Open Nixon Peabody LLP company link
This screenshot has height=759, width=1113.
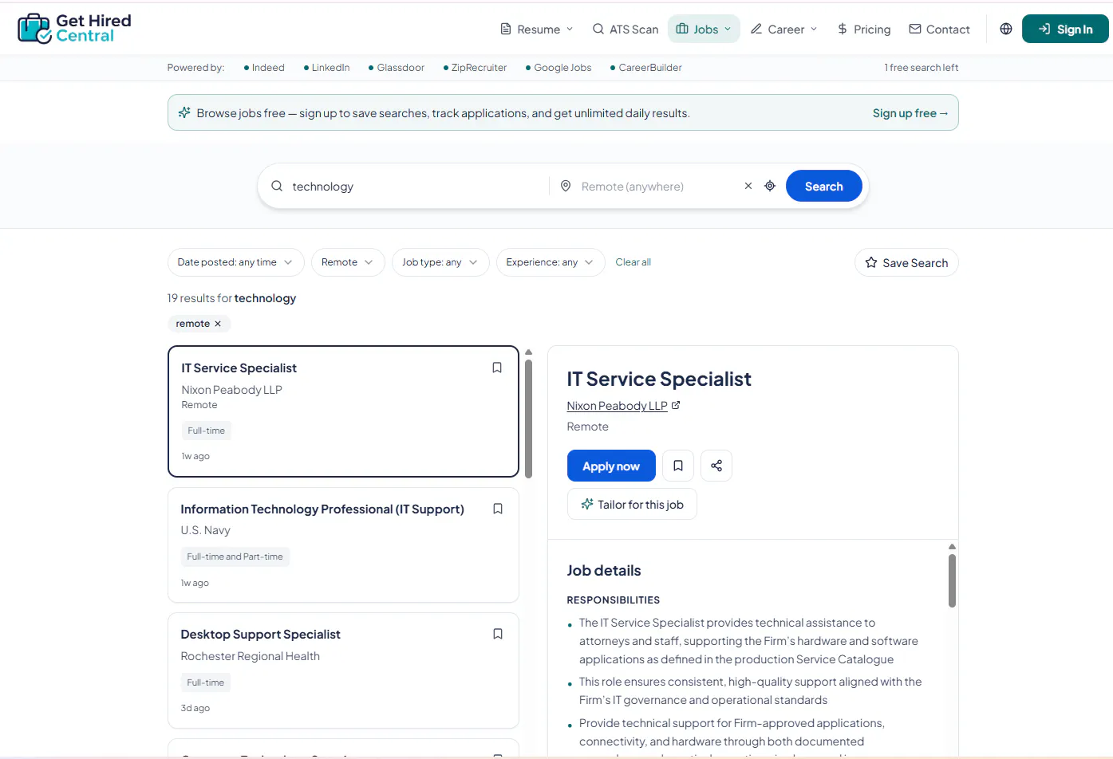[x=623, y=406]
